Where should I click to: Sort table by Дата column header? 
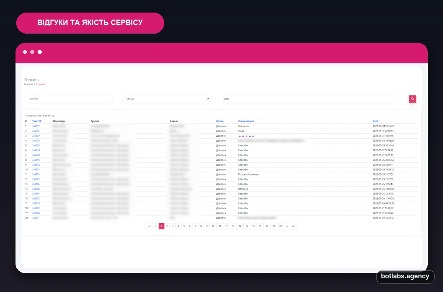pos(375,121)
